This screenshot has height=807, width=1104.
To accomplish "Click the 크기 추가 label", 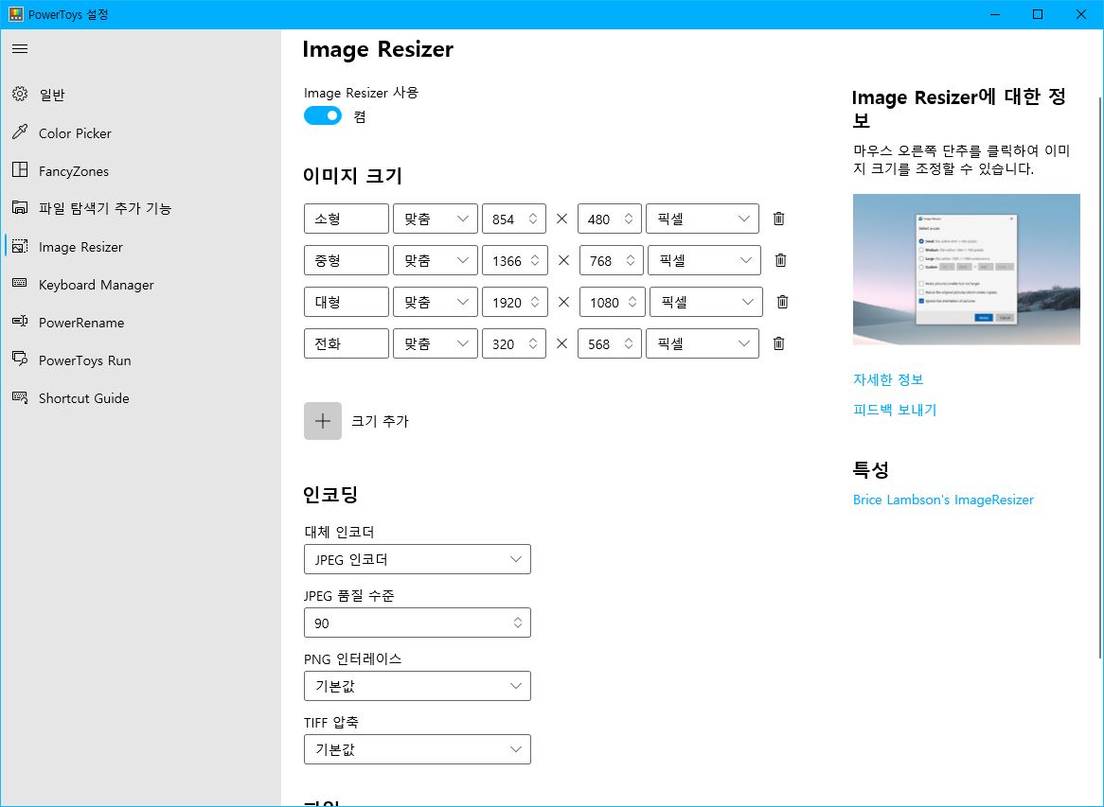I will click(380, 421).
